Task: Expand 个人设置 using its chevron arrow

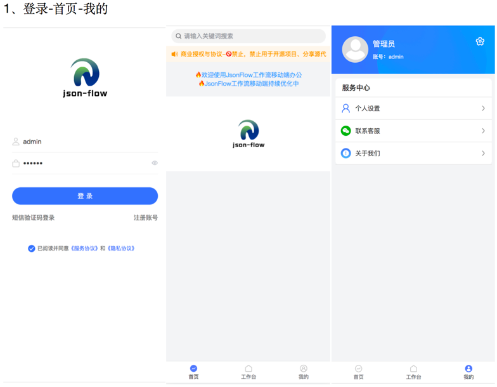Action: 483,108
